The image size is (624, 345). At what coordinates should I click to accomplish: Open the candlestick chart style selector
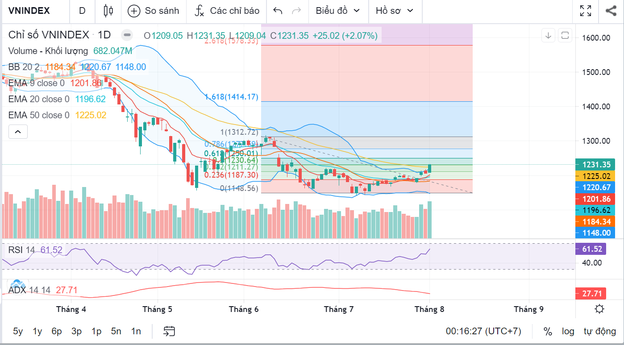(108, 11)
